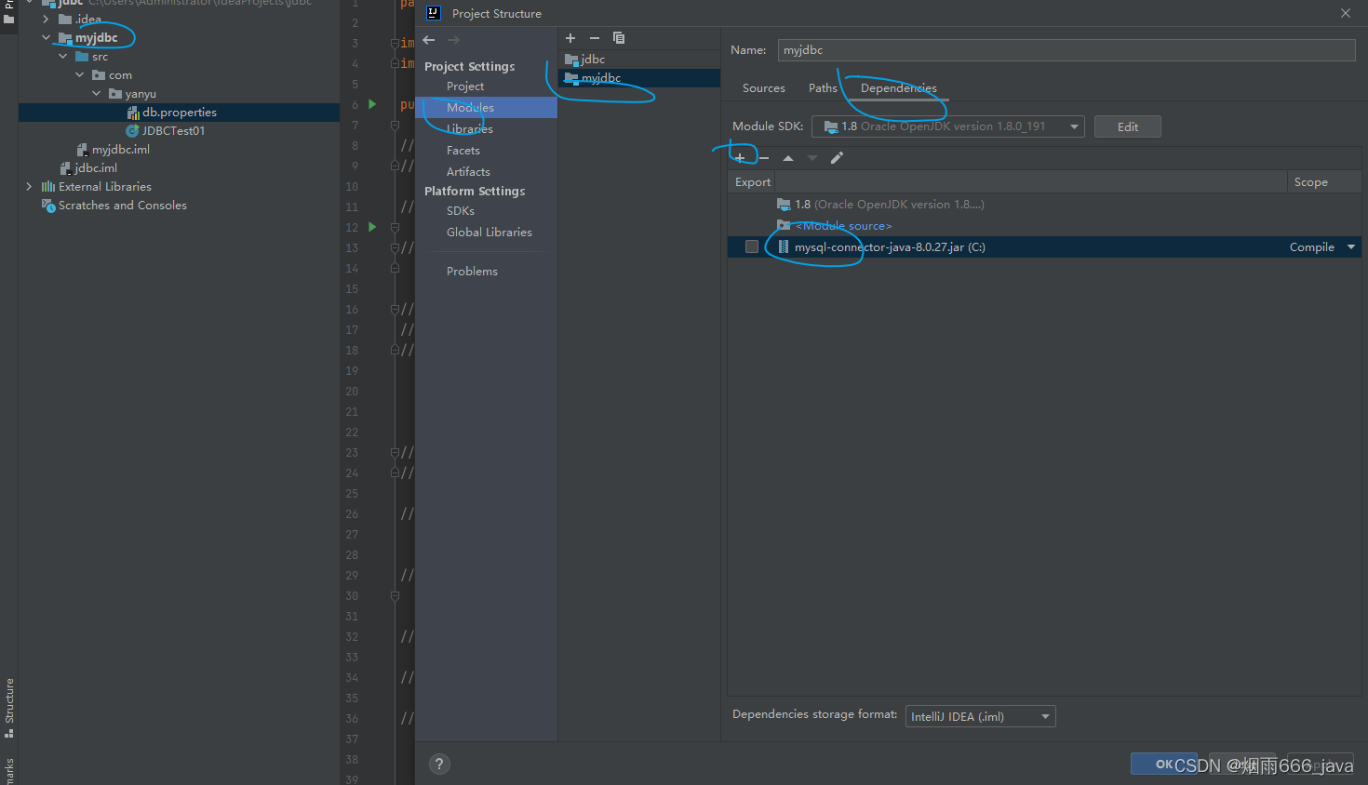Viewport: 1368px width, 785px height.
Task: Remove selected module with minus icon
Action: [x=595, y=38]
